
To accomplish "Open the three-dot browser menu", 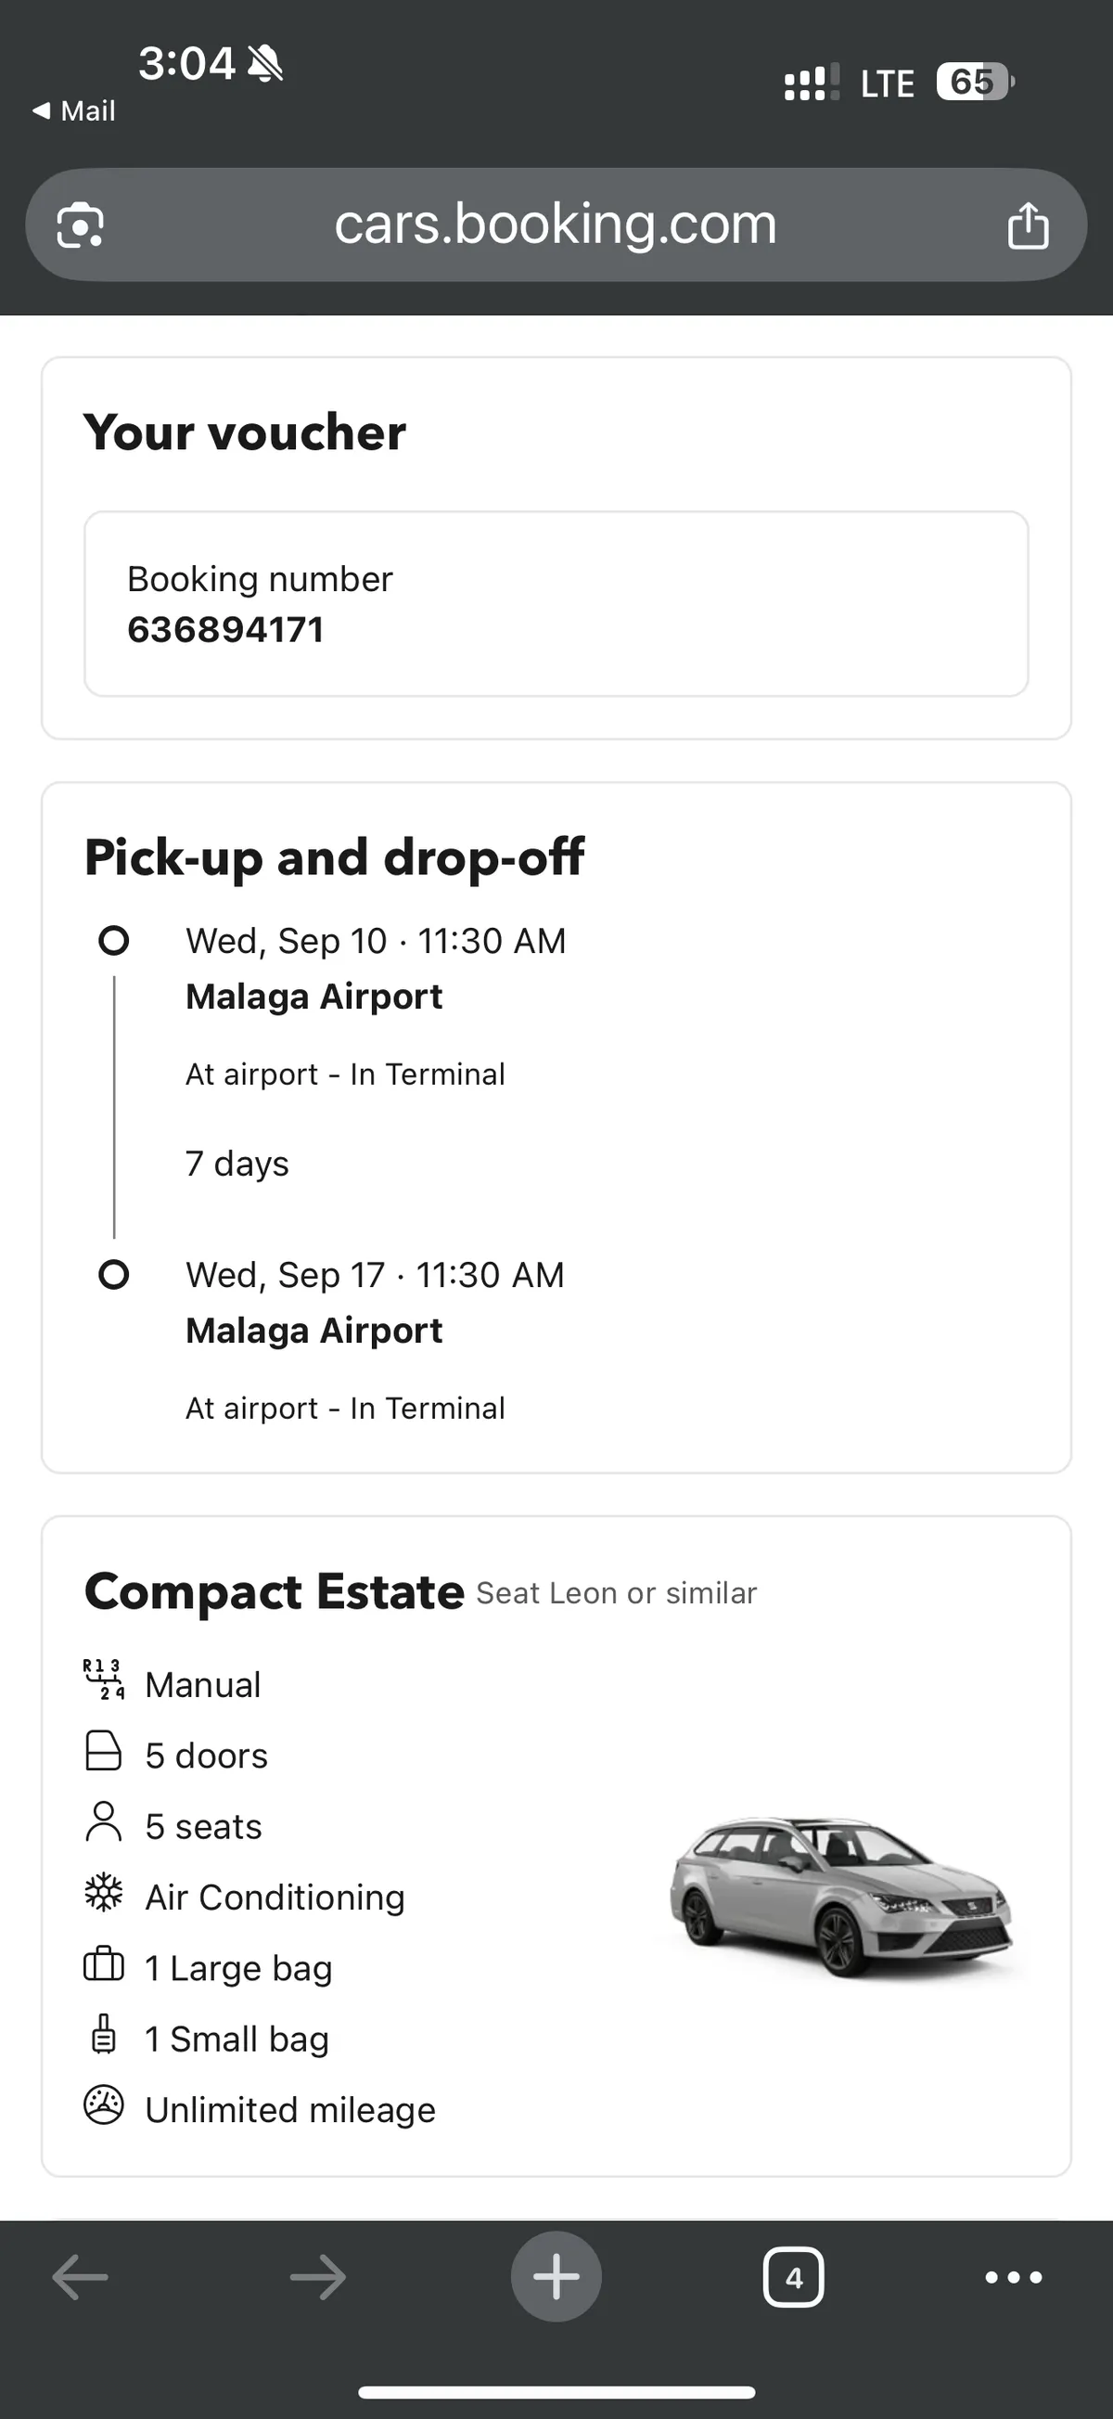I will coord(1014,2277).
